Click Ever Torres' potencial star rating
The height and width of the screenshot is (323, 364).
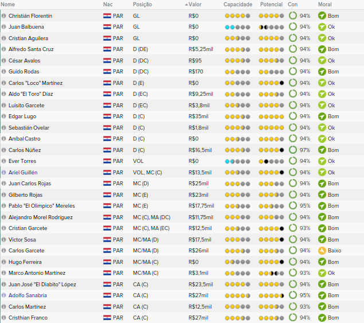(271, 161)
